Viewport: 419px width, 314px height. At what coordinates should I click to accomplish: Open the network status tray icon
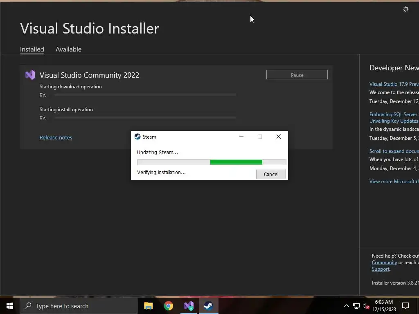(356, 306)
